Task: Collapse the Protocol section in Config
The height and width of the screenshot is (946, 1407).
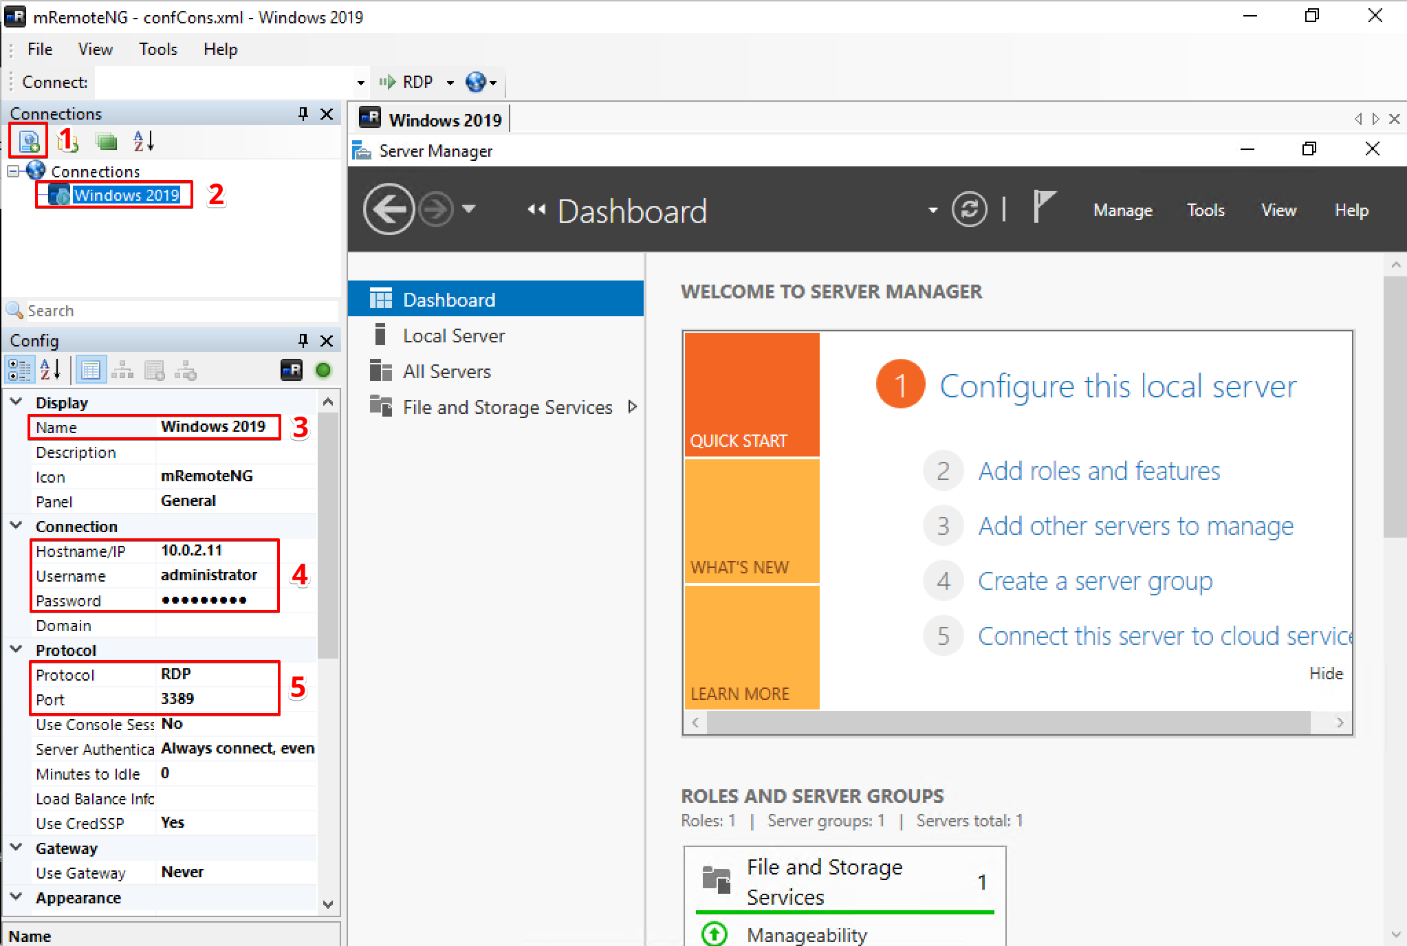Action: click(17, 650)
